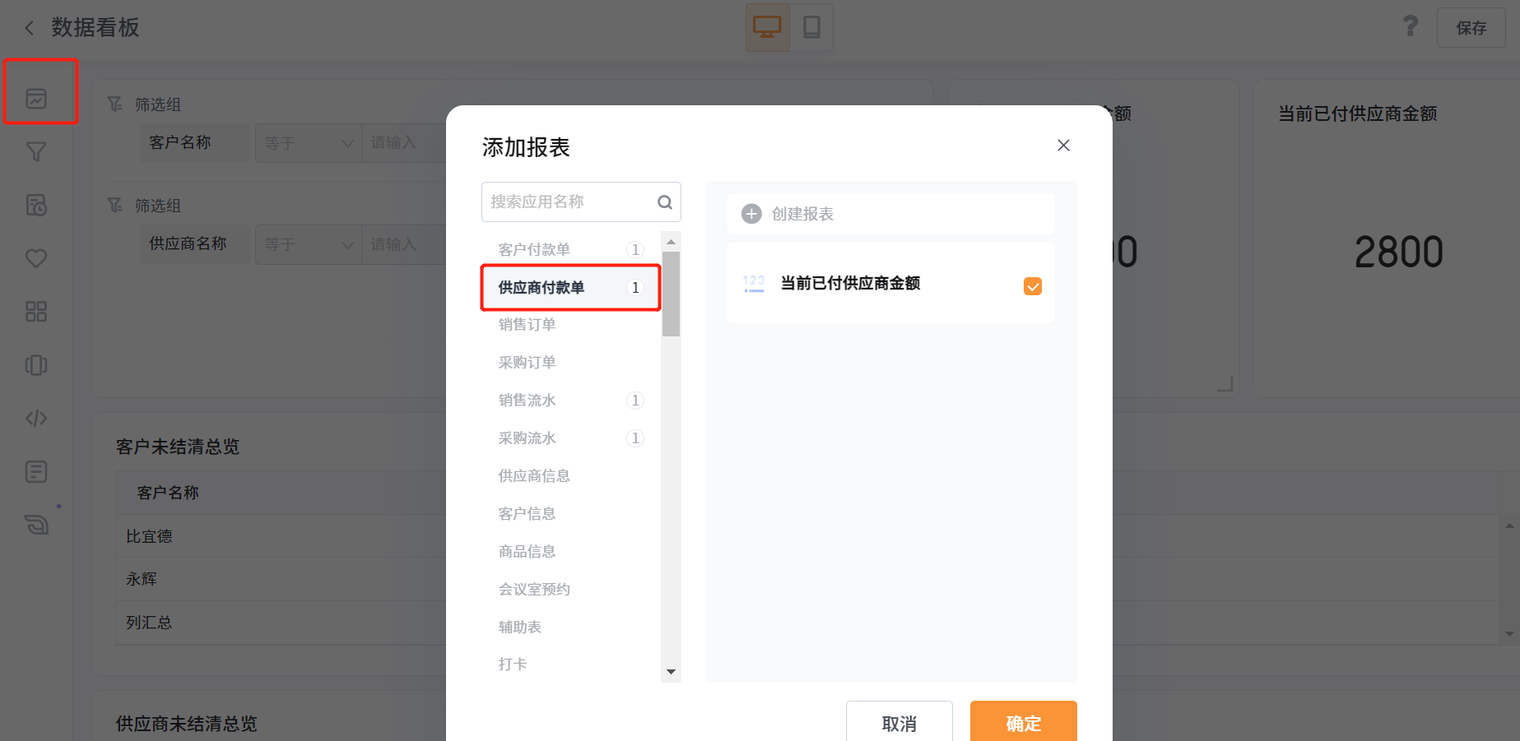Select 供应商付款单 in the app list
1520x741 pixels.
coord(570,287)
